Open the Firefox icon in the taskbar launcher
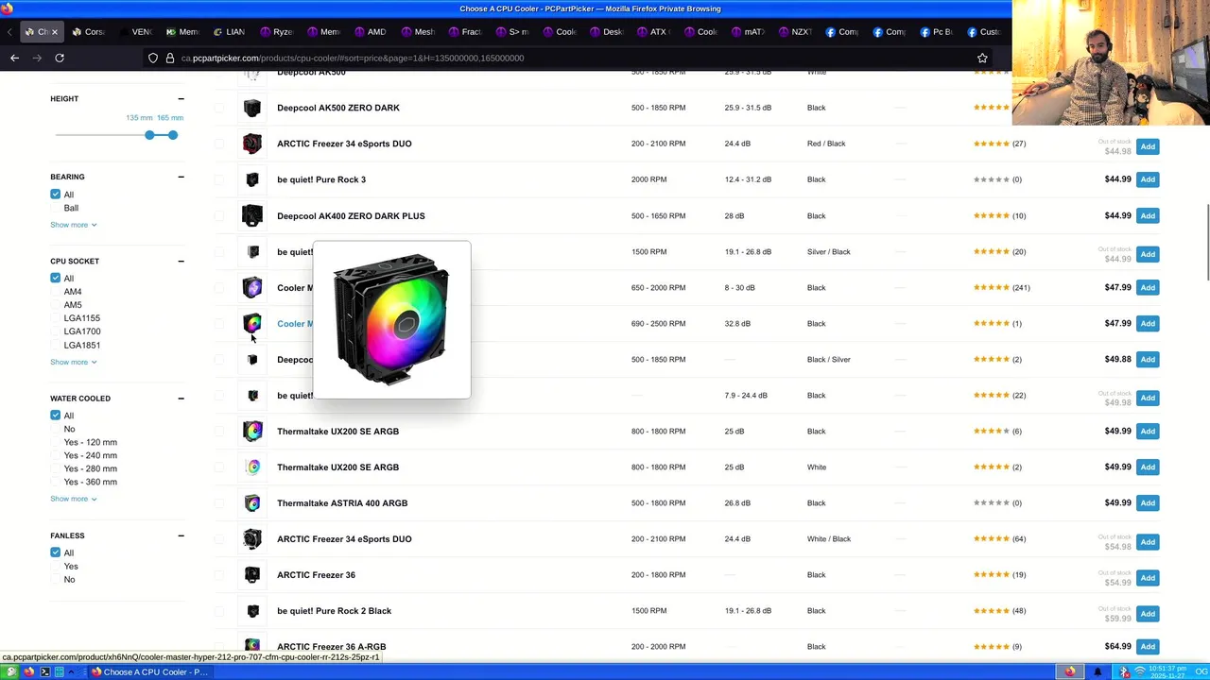This screenshot has height=680, width=1210. click(x=29, y=672)
